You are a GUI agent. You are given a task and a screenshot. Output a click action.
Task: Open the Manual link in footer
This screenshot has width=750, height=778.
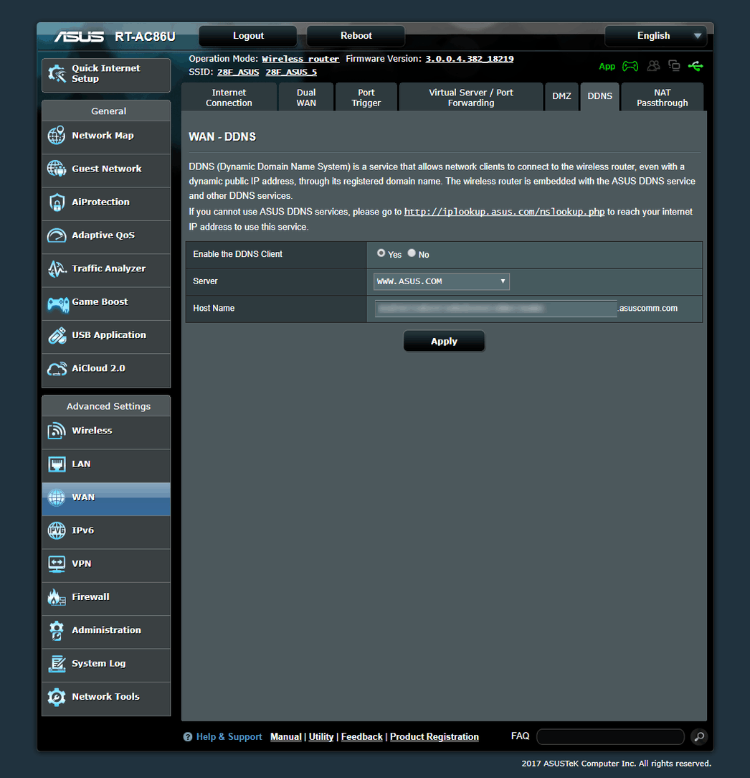coord(285,737)
